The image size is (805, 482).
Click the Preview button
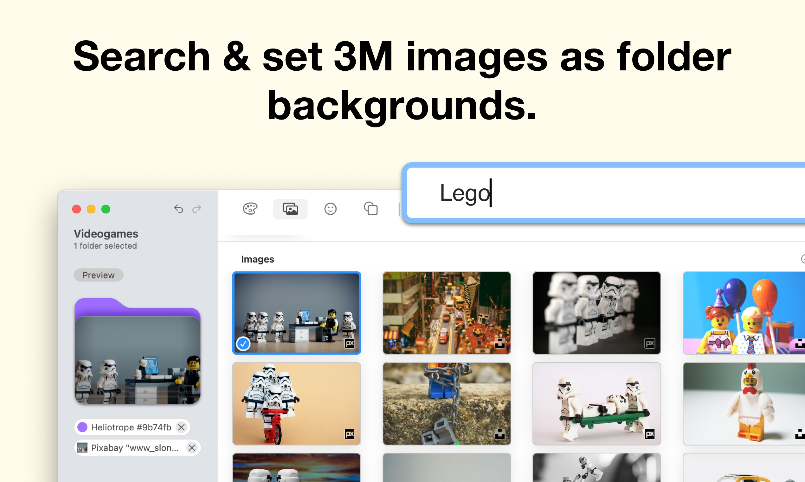click(98, 275)
